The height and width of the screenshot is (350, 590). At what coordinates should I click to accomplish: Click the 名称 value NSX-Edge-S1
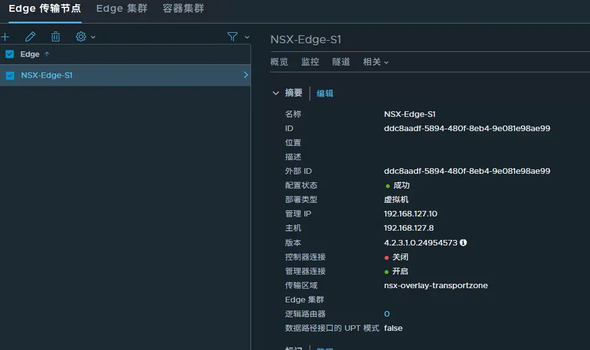(410, 114)
